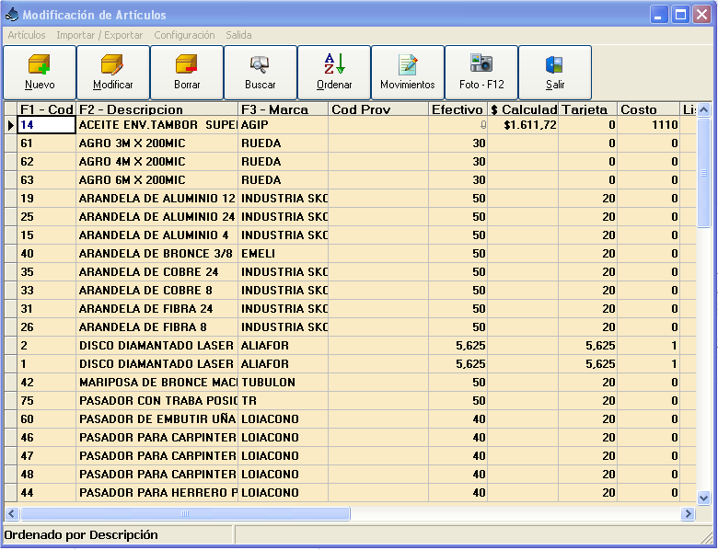Click the horizontal scrollbar thumb
The width and height of the screenshot is (718, 550).
pos(185,514)
